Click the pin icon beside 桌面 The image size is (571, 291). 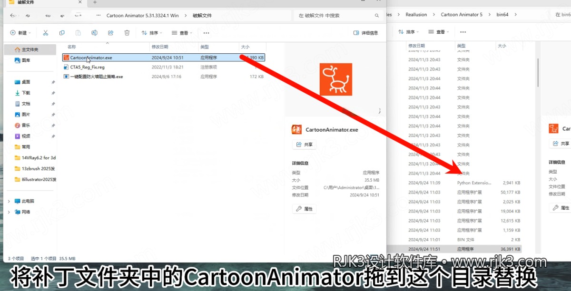coord(53,82)
